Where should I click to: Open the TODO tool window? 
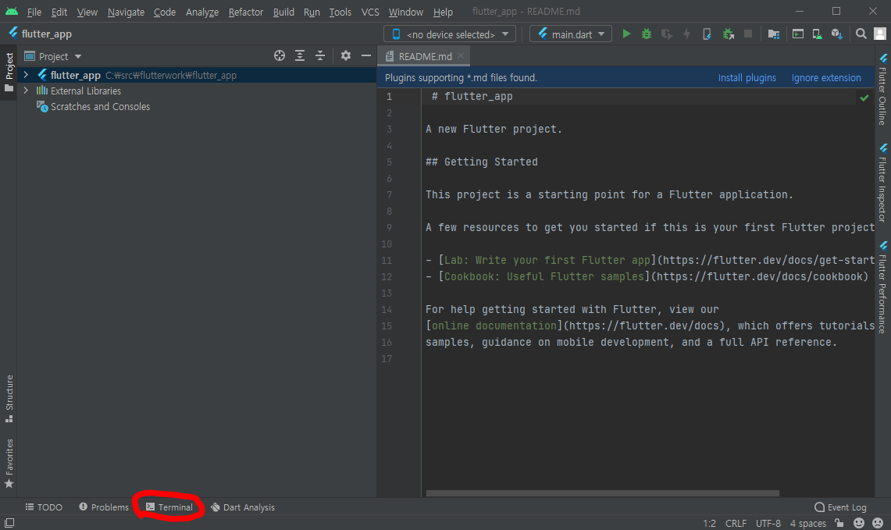point(44,507)
